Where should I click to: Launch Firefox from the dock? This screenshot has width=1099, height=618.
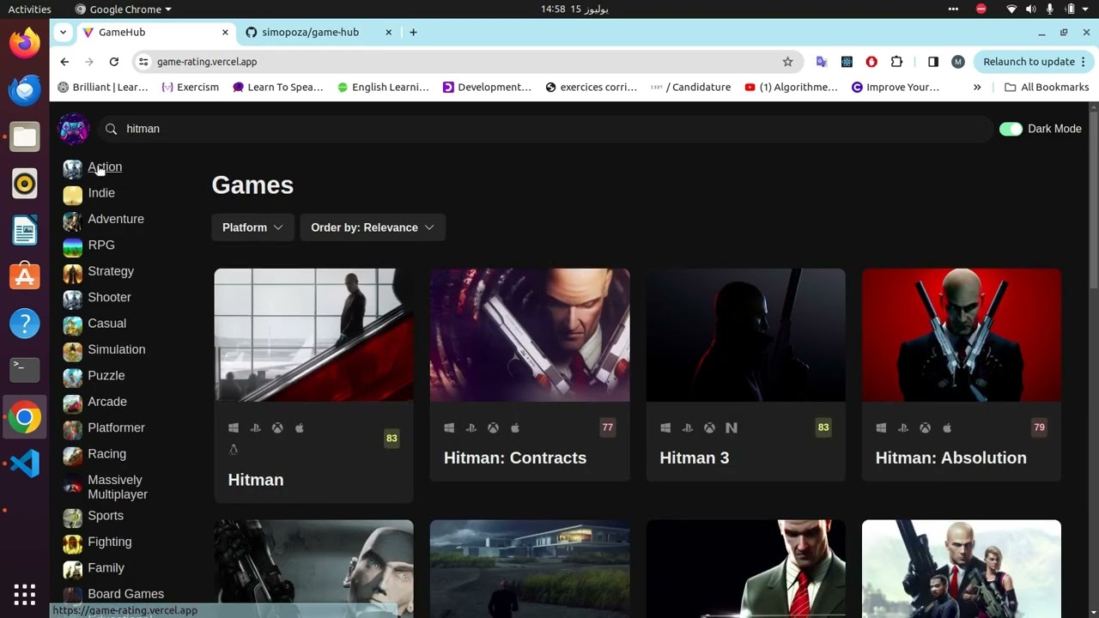click(25, 43)
